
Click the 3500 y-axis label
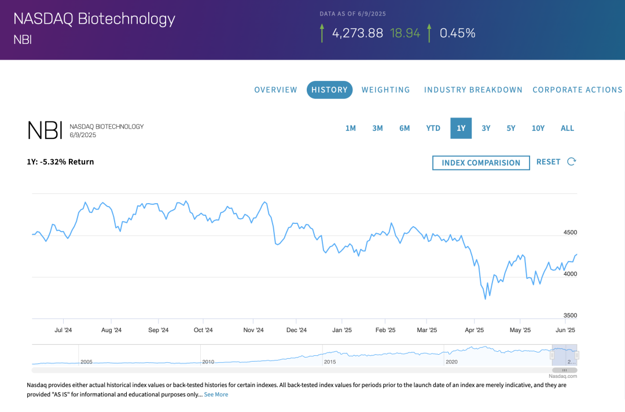[x=571, y=315]
